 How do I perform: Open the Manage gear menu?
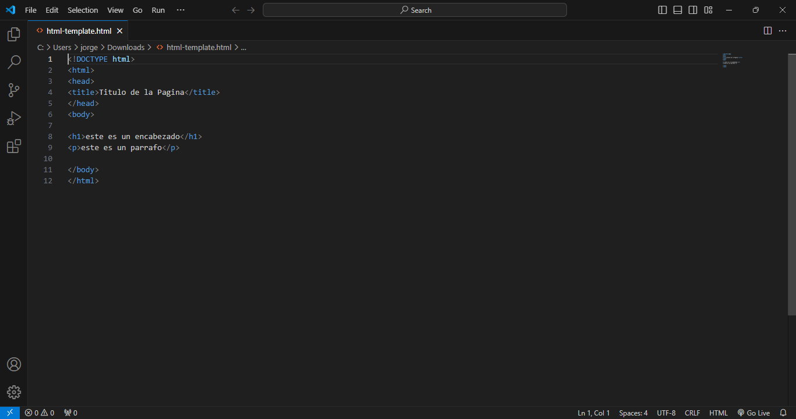pyautogui.click(x=13, y=392)
